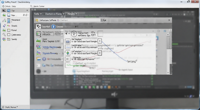Viewport: 200px width, 110px height.
Task: Click the small stepper box after the keyboard-icon row
Action: (x=100, y=41)
